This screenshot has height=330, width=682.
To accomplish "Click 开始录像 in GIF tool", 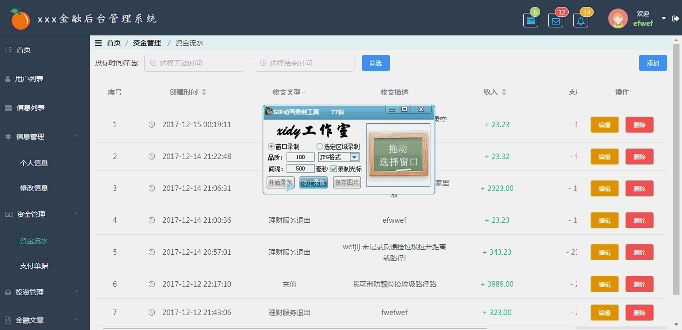I will [x=280, y=182].
